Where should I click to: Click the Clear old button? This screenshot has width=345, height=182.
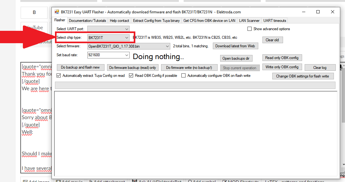tap(272, 40)
